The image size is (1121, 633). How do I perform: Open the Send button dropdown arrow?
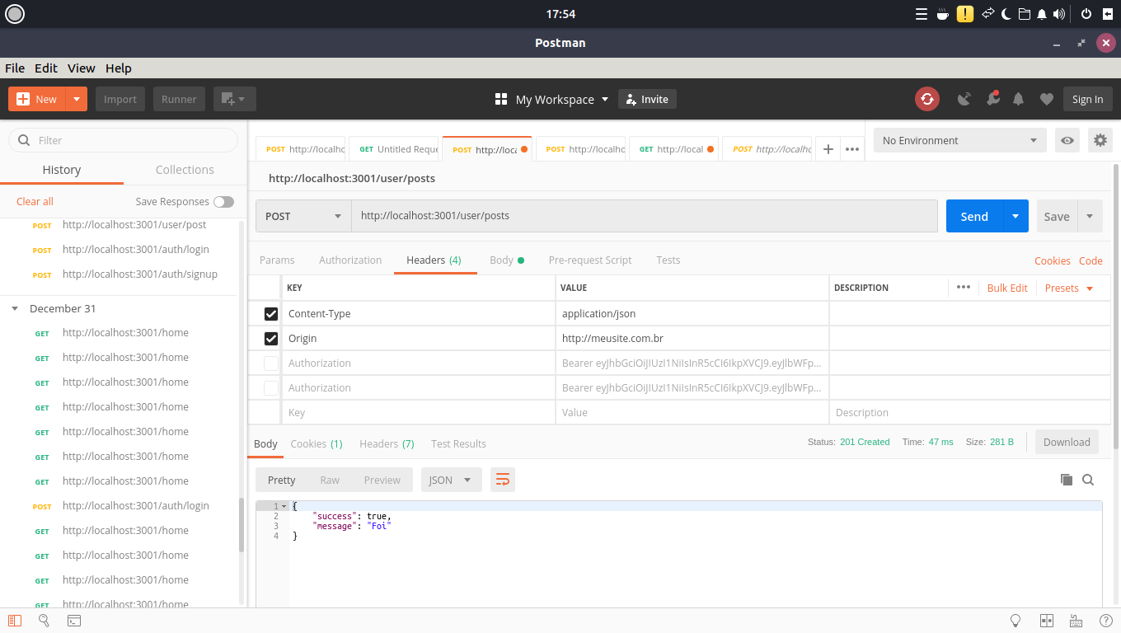pos(1015,216)
